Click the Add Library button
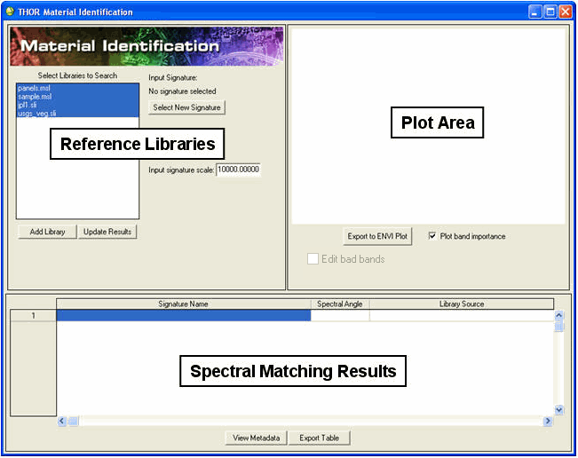 [x=47, y=232]
